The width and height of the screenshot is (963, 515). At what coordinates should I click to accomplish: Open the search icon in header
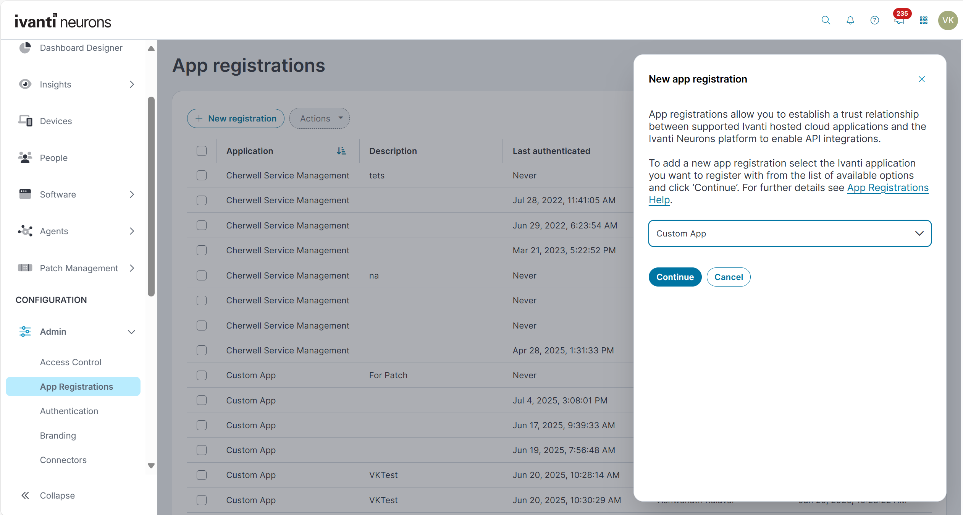tap(826, 20)
